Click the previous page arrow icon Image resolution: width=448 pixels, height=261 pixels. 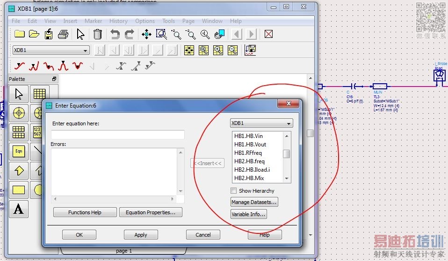pyautogui.click(x=237, y=34)
